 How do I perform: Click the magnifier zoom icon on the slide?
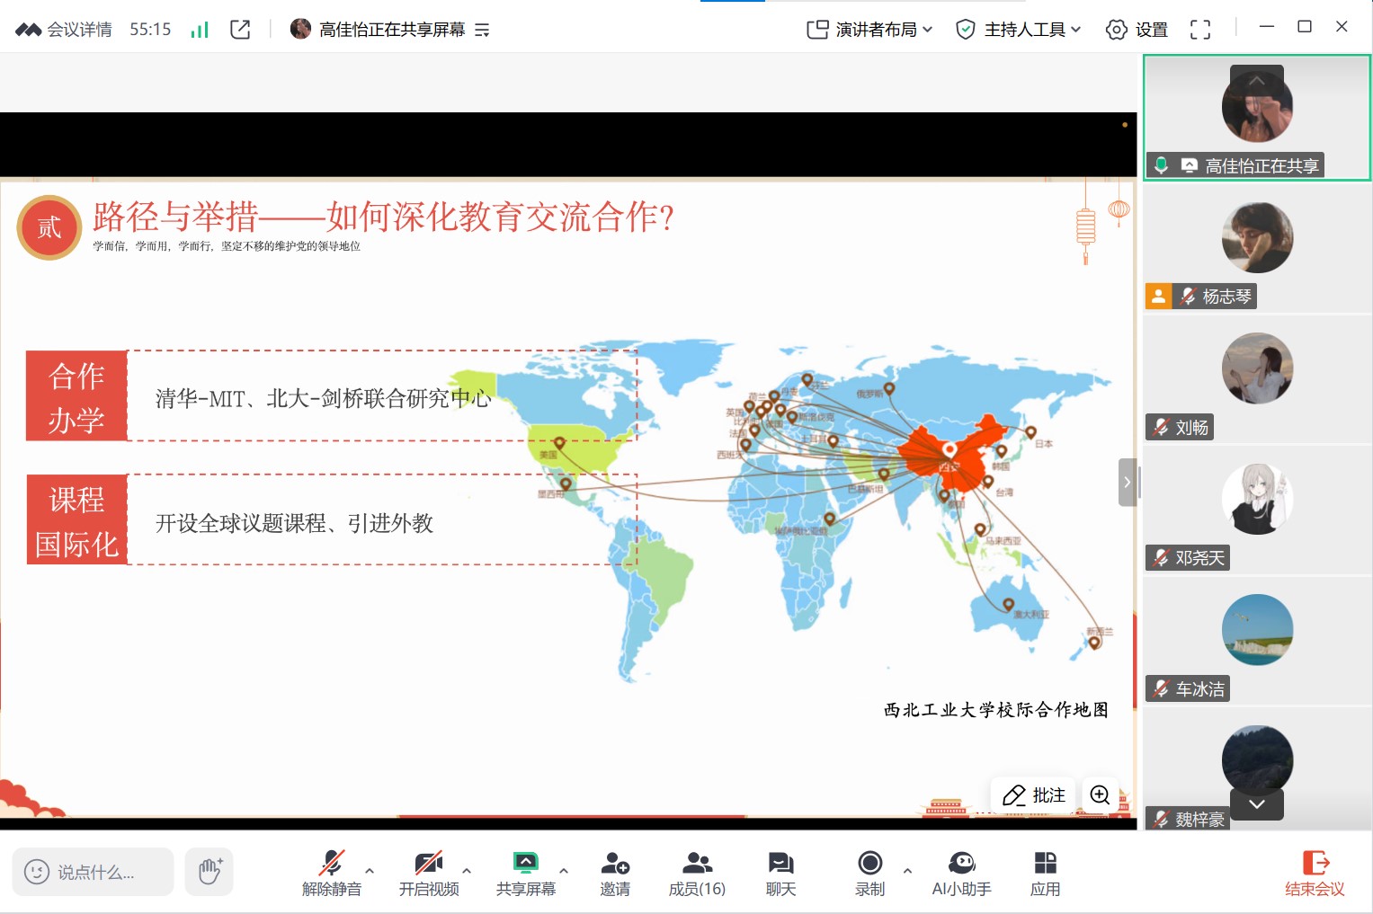[x=1099, y=794]
